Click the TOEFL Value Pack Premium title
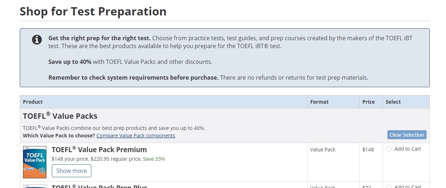446x188 pixels. (99, 150)
